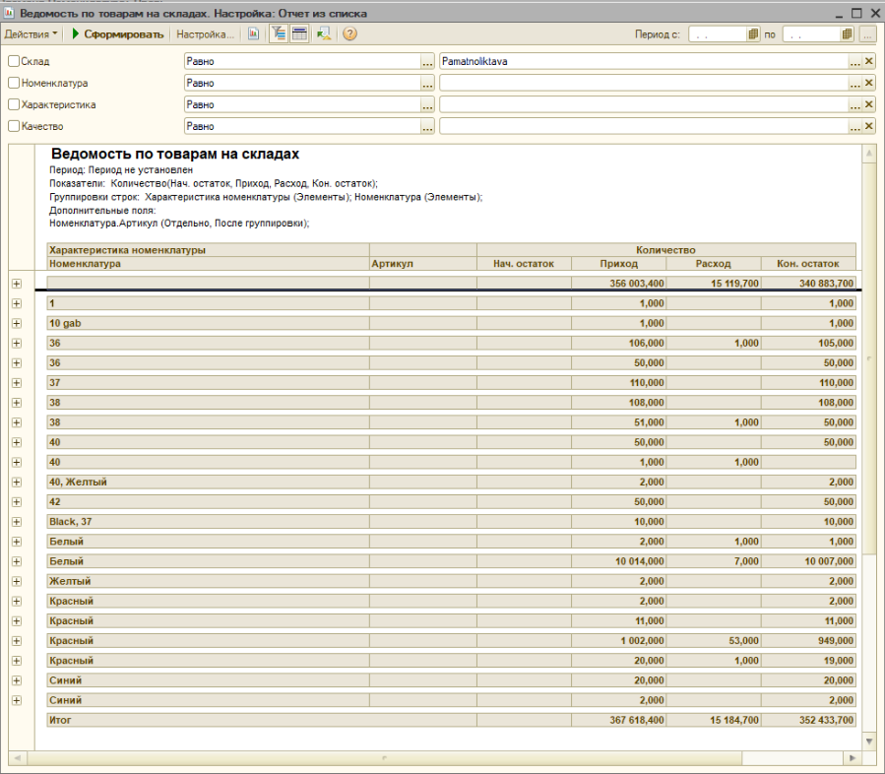
Task: Clear the Склад value with its X
Action: (x=869, y=61)
